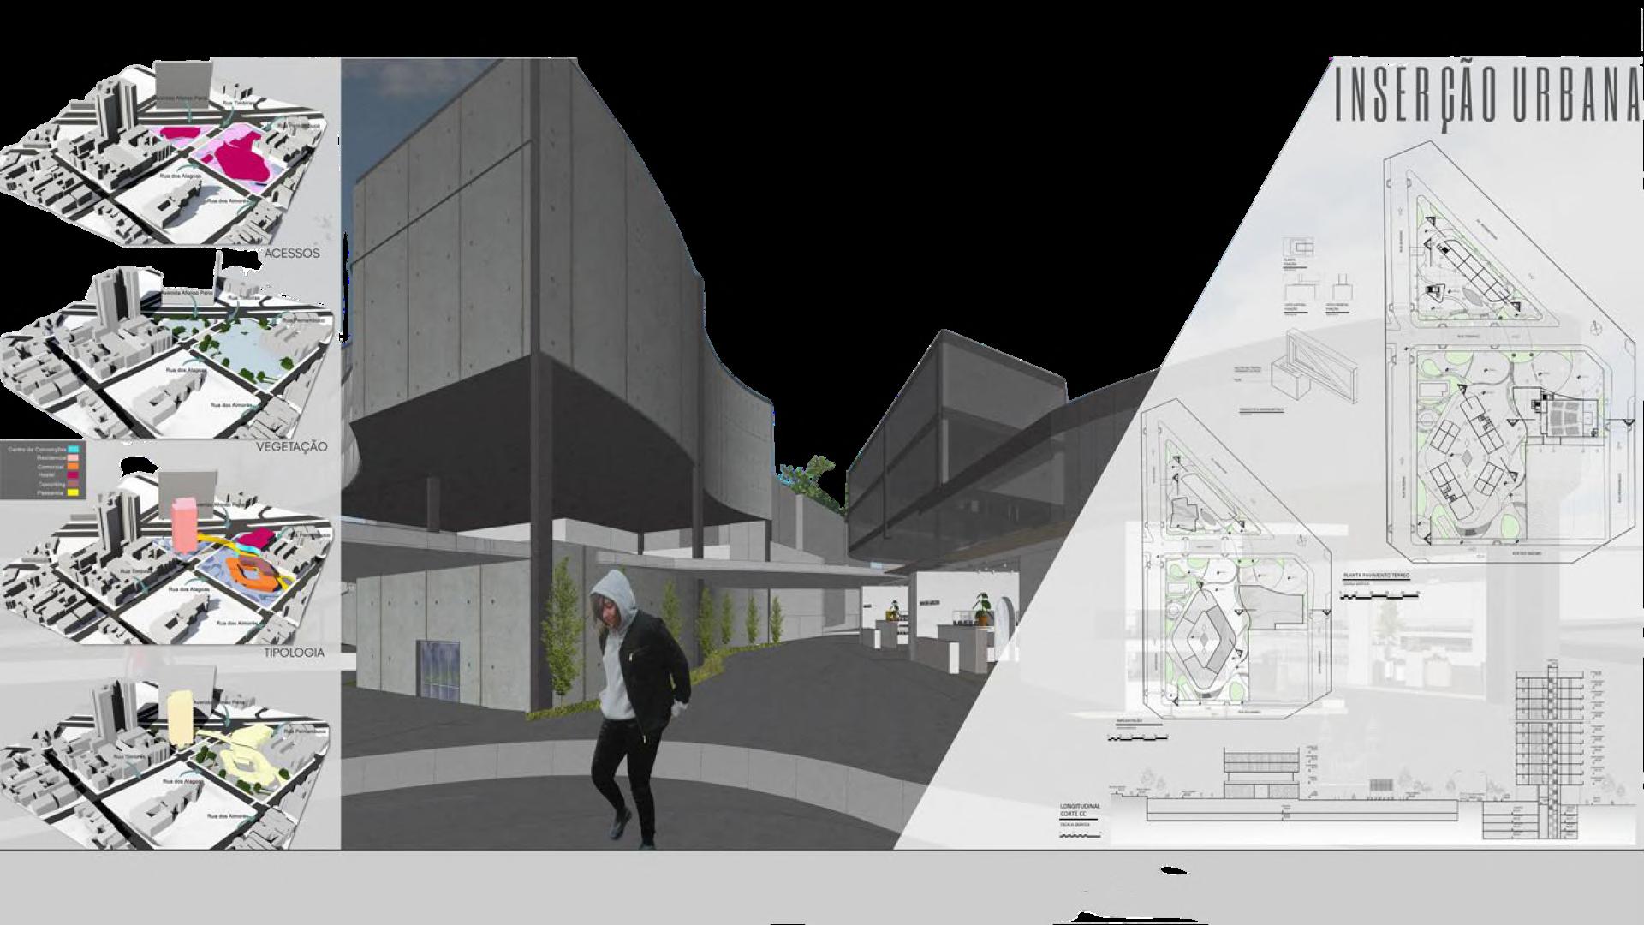
Task: Click the ACESSOS diagram label
Action: pyautogui.click(x=292, y=254)
